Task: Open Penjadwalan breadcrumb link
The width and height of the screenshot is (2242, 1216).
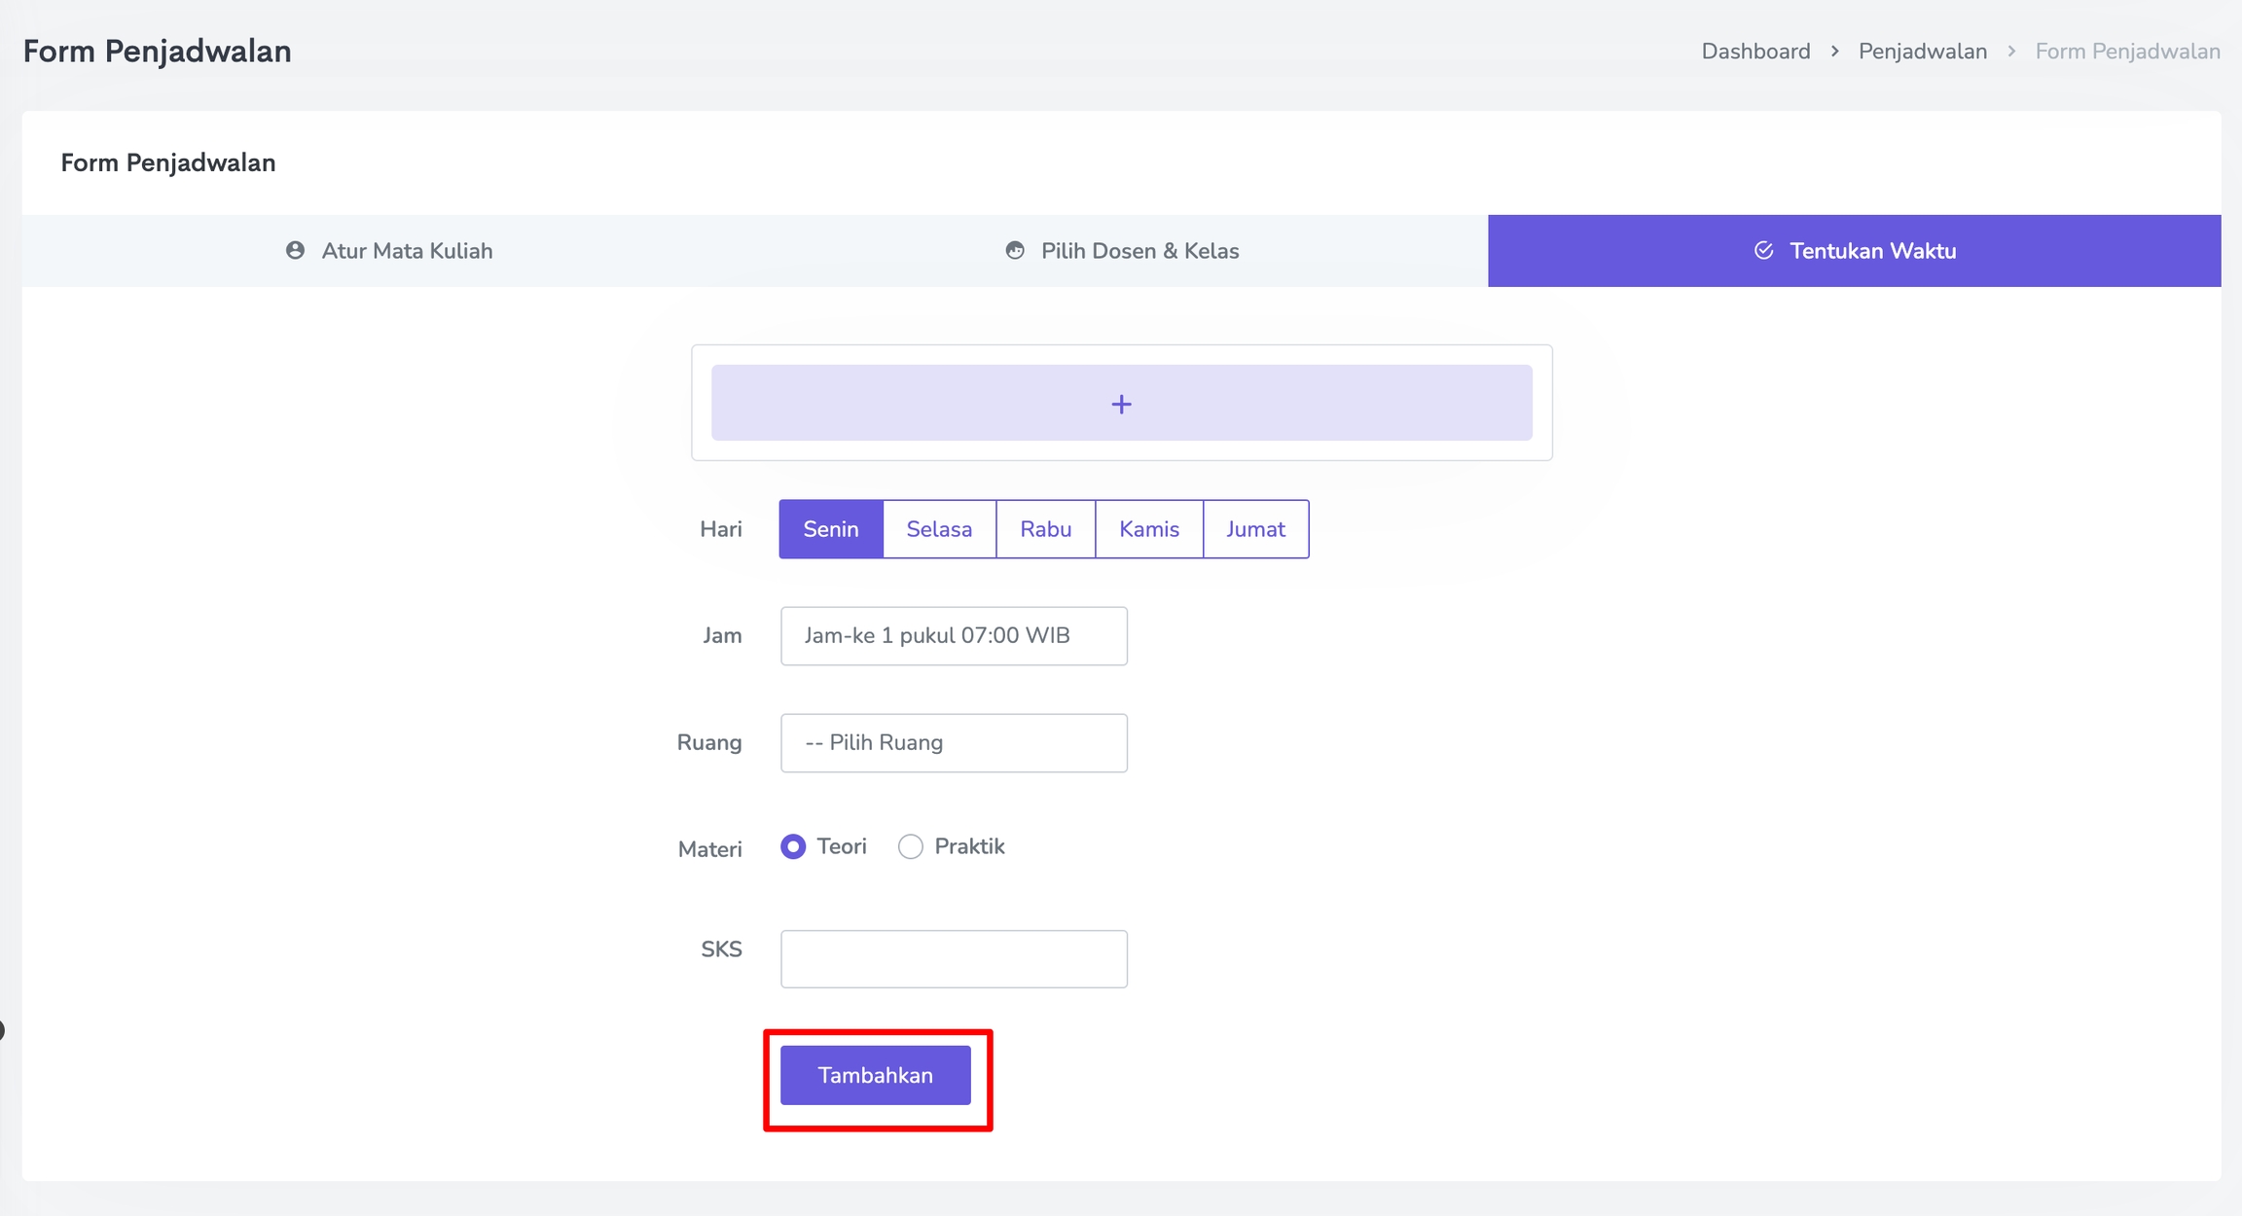Action: click(x=1922, y=52)
